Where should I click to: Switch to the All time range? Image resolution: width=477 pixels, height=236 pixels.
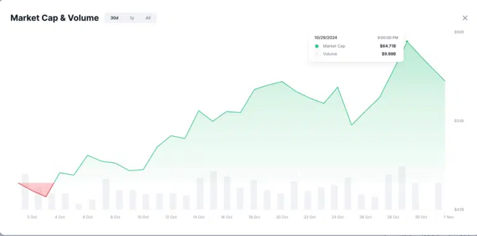point(148,18)
